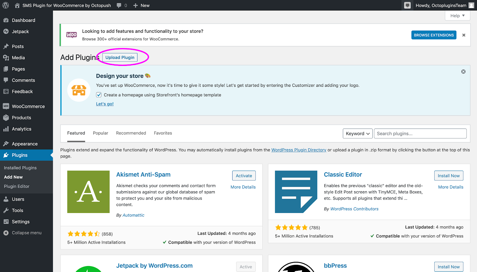Click the Settings sidebar icon
The image size is (477, 272).
pos(6,222)
